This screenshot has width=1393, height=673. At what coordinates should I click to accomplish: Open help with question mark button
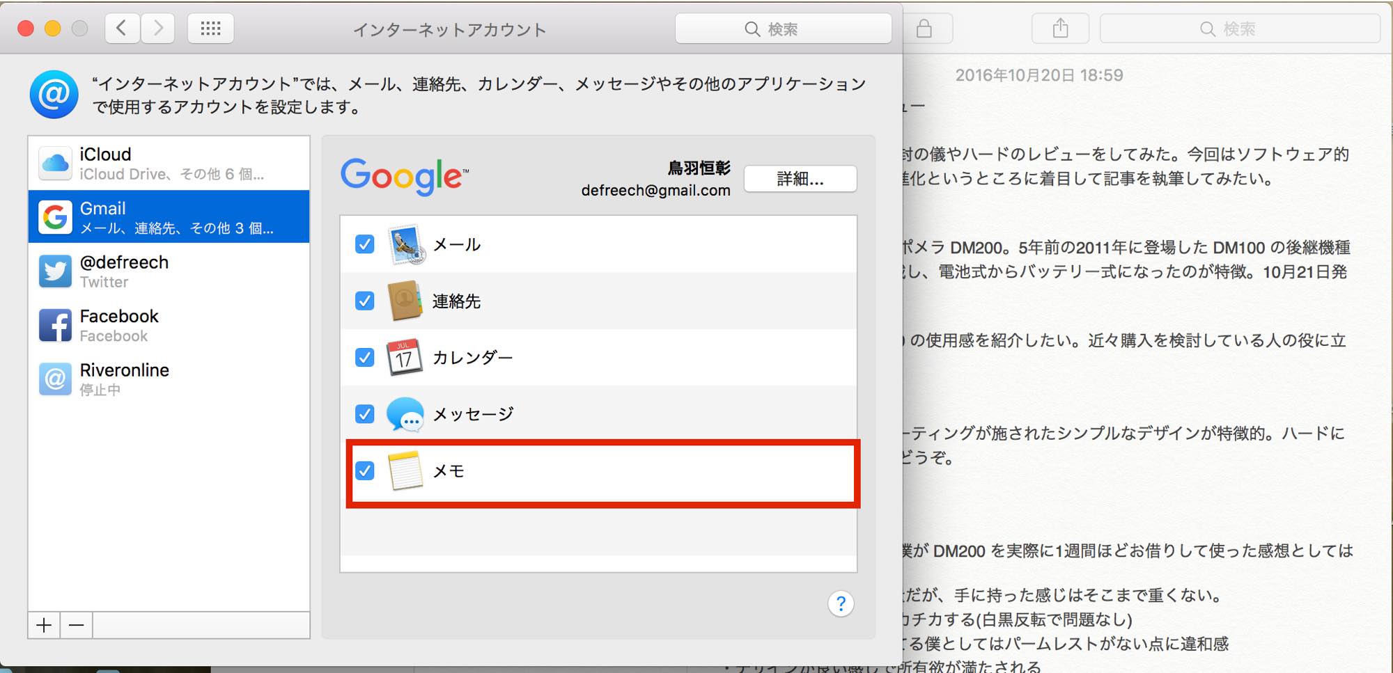[x=841, y=603]
